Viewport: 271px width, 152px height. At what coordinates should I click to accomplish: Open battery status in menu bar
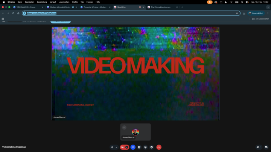(237, 2)
